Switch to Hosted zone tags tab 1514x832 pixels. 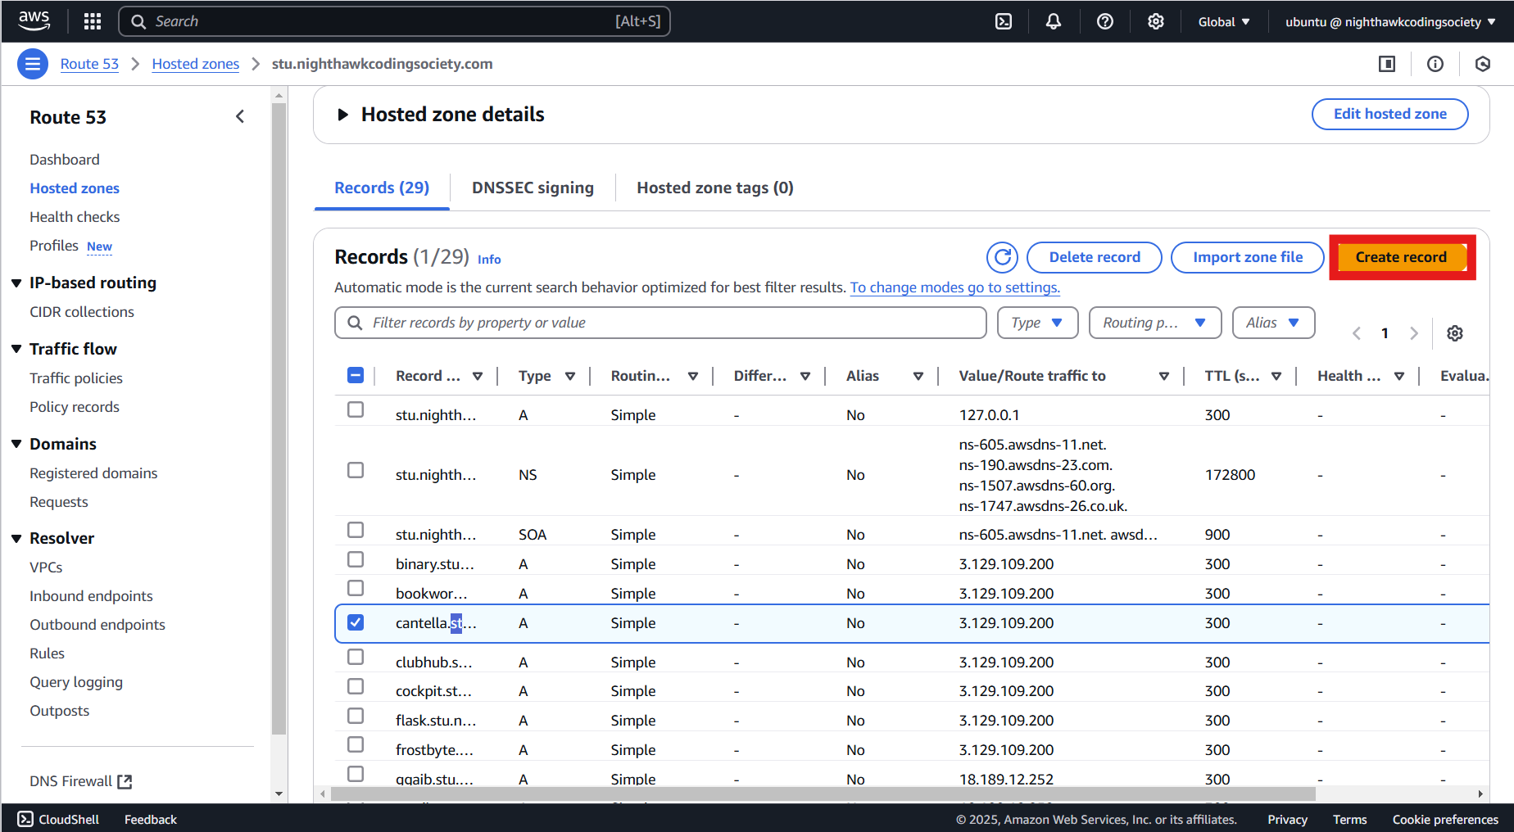coord(715,188)
